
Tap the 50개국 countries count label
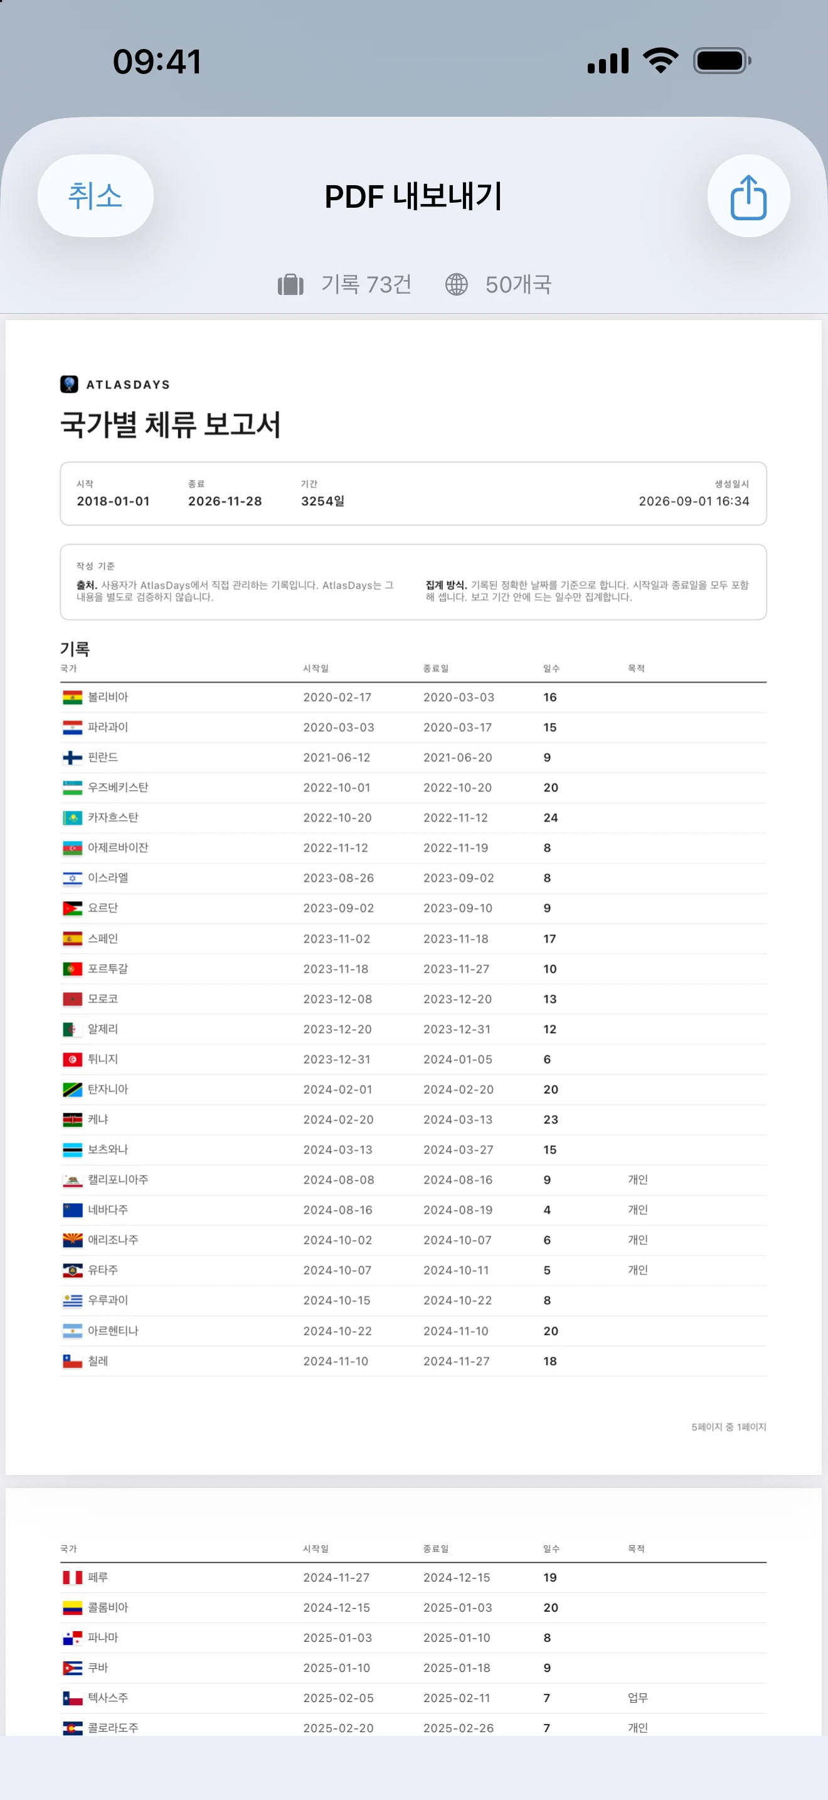click(x=519, y=284)
